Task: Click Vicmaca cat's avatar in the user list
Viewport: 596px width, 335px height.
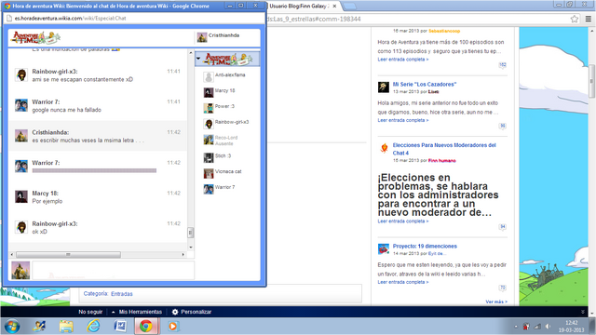Action: 209,173
